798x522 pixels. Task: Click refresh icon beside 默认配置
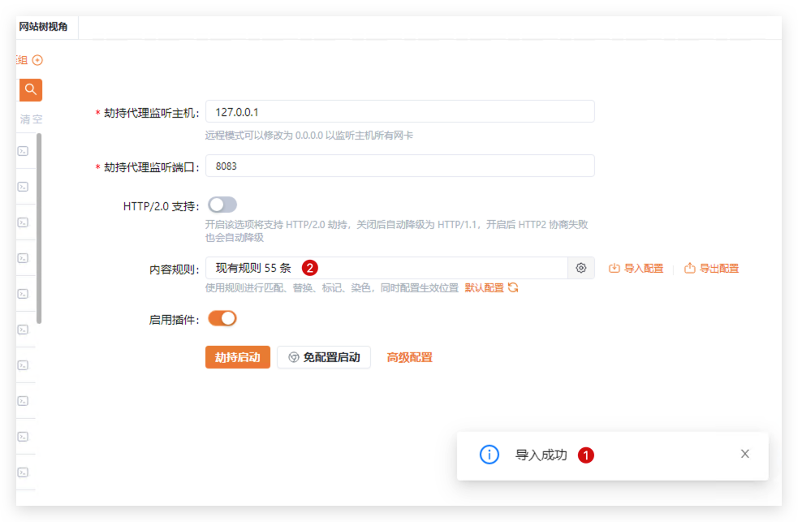point(513,287)
